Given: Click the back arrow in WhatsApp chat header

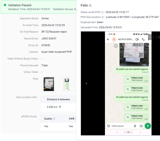Looking at the screenshot, I should click(x=108, y=39).
